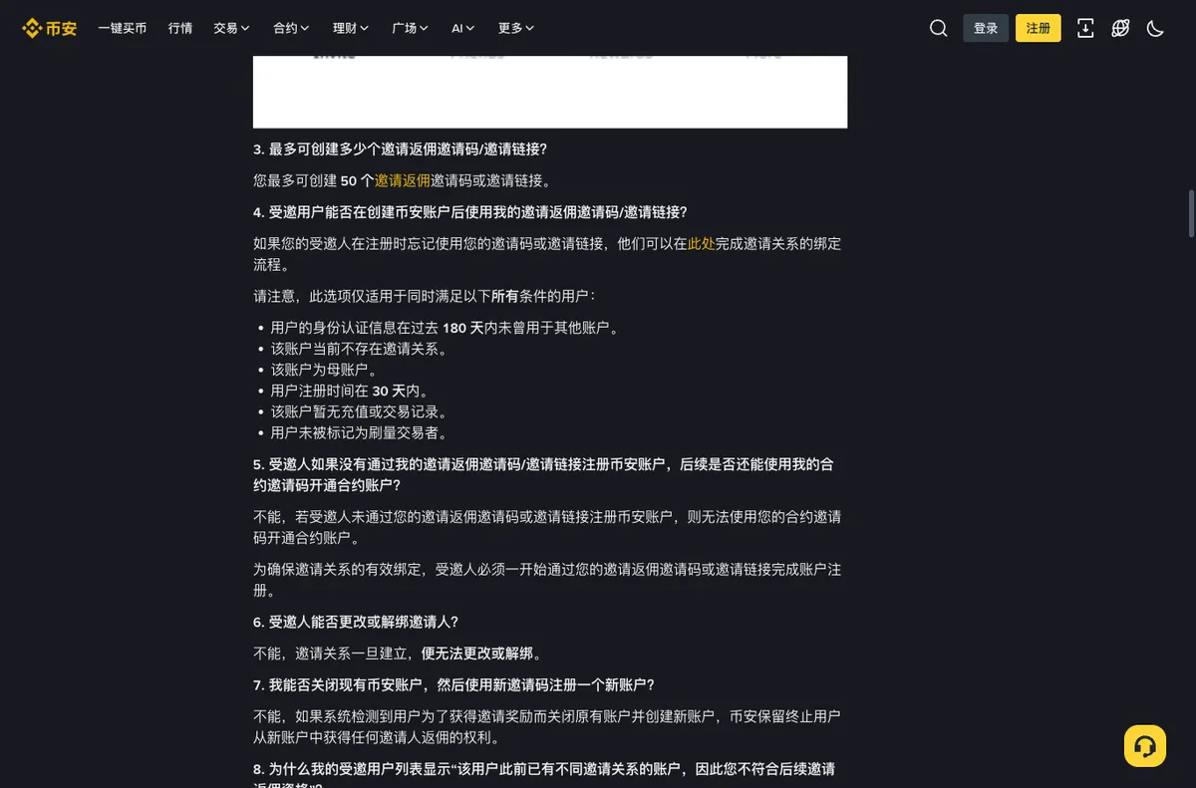The height and width of the screenshot is (788, 1196).
Task: Expand the 交易 dropdown menu
Action: pyautogui.click(x=231, y=28)
